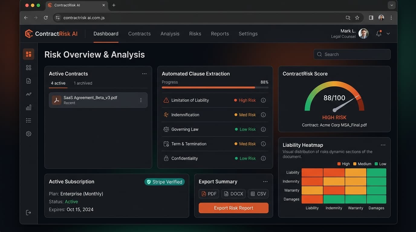Bookmark page with the star icon
The image size is (416, 232).
(357, 18)
